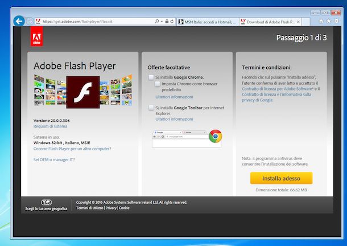Click the Adobe favicon in address bar
Viewport: 347px width, 246px height.
pyautogui.click(x=38, y=21)
